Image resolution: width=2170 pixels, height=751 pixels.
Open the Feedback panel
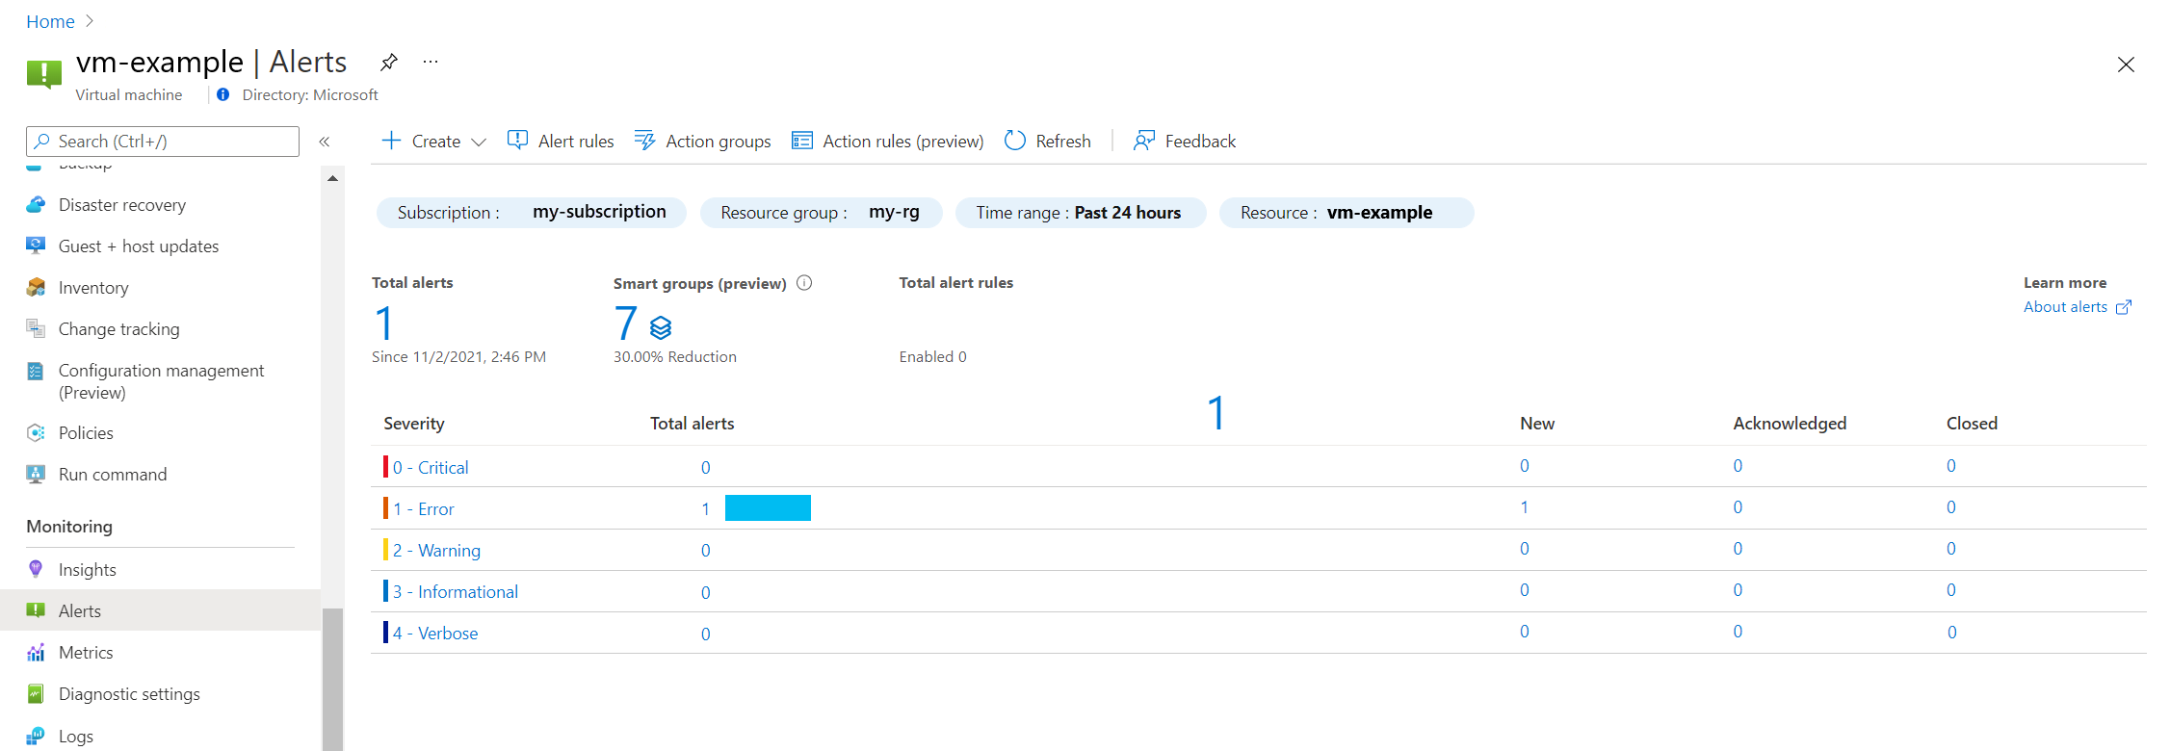(x=1185, y=141)
